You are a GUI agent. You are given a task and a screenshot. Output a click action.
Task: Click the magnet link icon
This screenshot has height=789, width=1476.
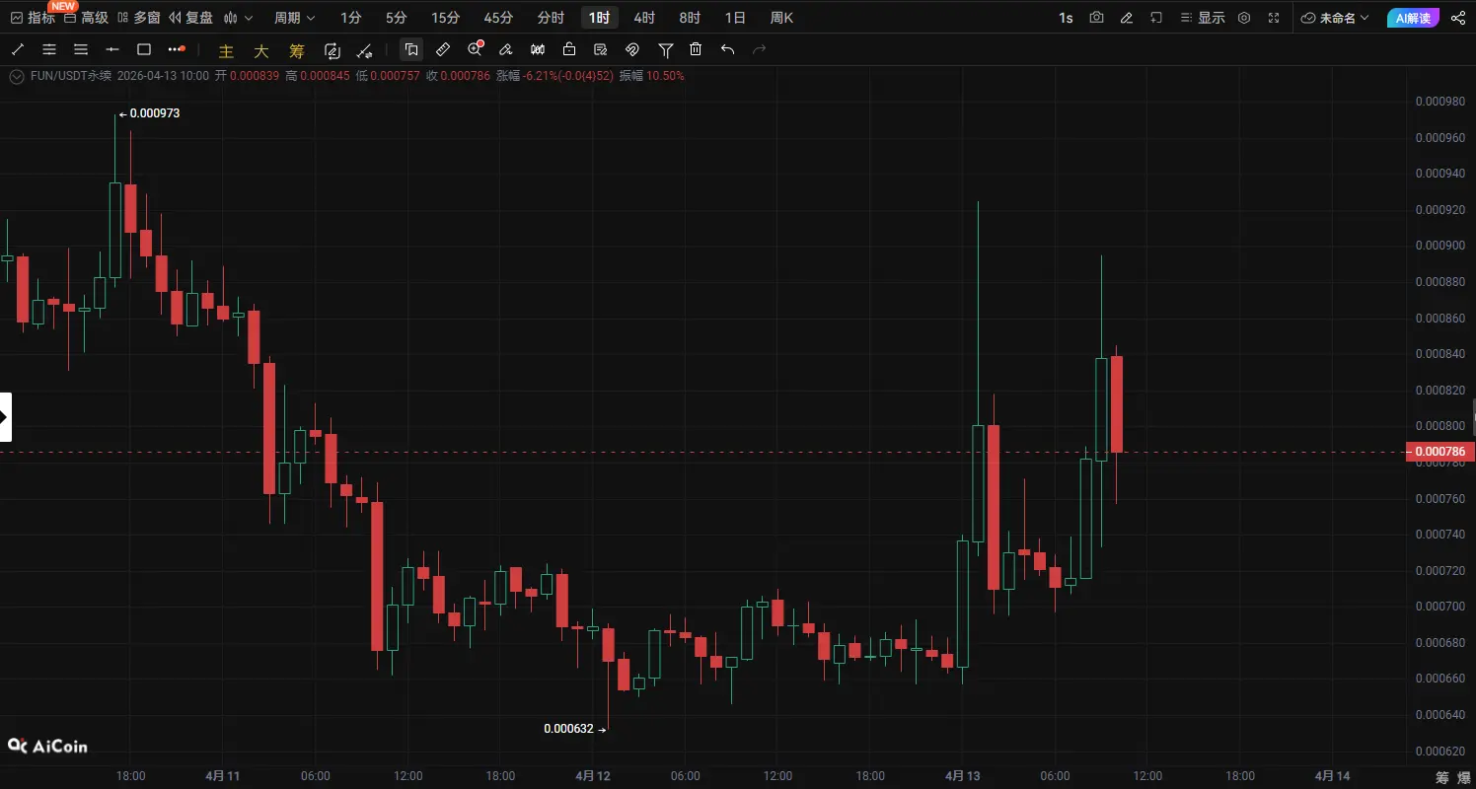(632, 49)
